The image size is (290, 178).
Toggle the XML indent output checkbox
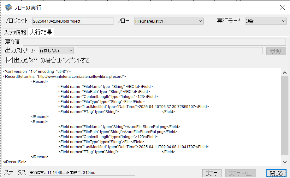click(x=9, y=60)
